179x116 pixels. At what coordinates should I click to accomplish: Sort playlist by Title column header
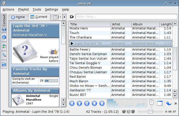90,24
